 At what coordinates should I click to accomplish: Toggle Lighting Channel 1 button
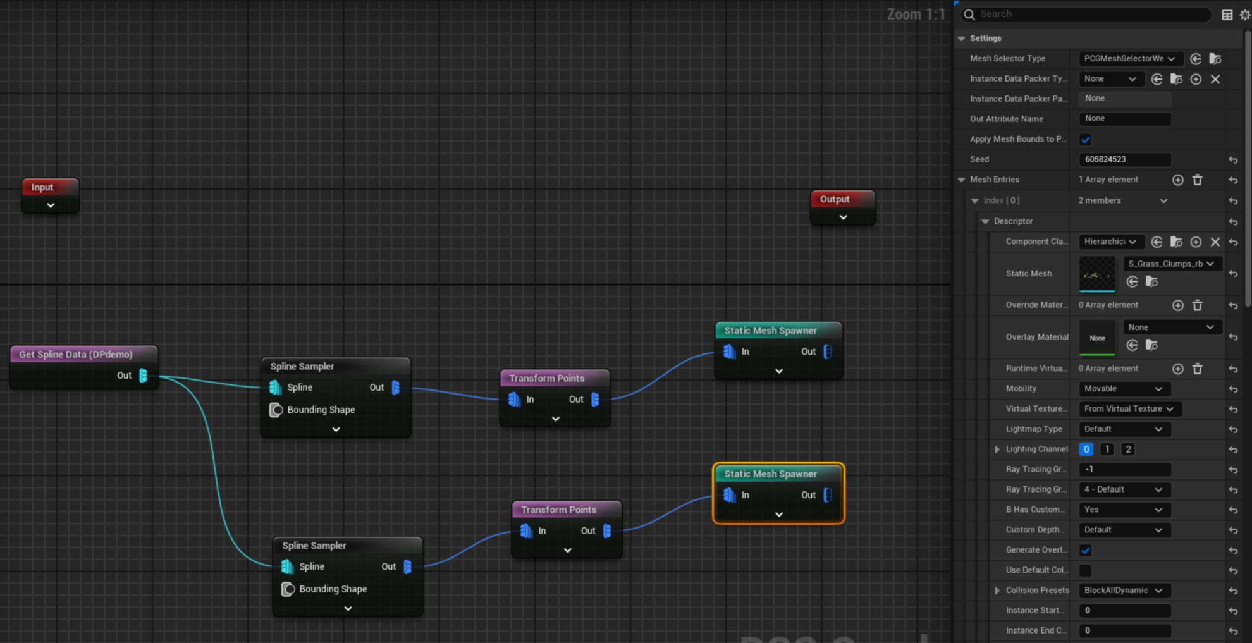(1107, 450)
